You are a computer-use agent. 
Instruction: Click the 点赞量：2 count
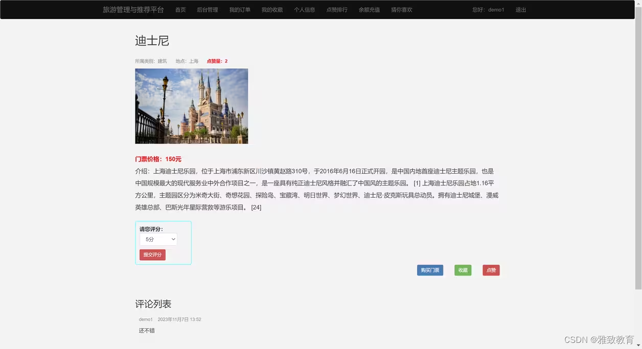click(x=217, y=61)
